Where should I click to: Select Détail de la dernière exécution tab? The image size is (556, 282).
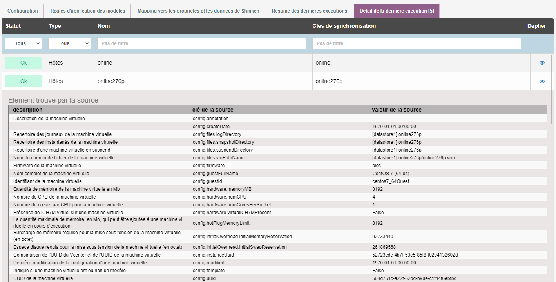coord(396,11)
